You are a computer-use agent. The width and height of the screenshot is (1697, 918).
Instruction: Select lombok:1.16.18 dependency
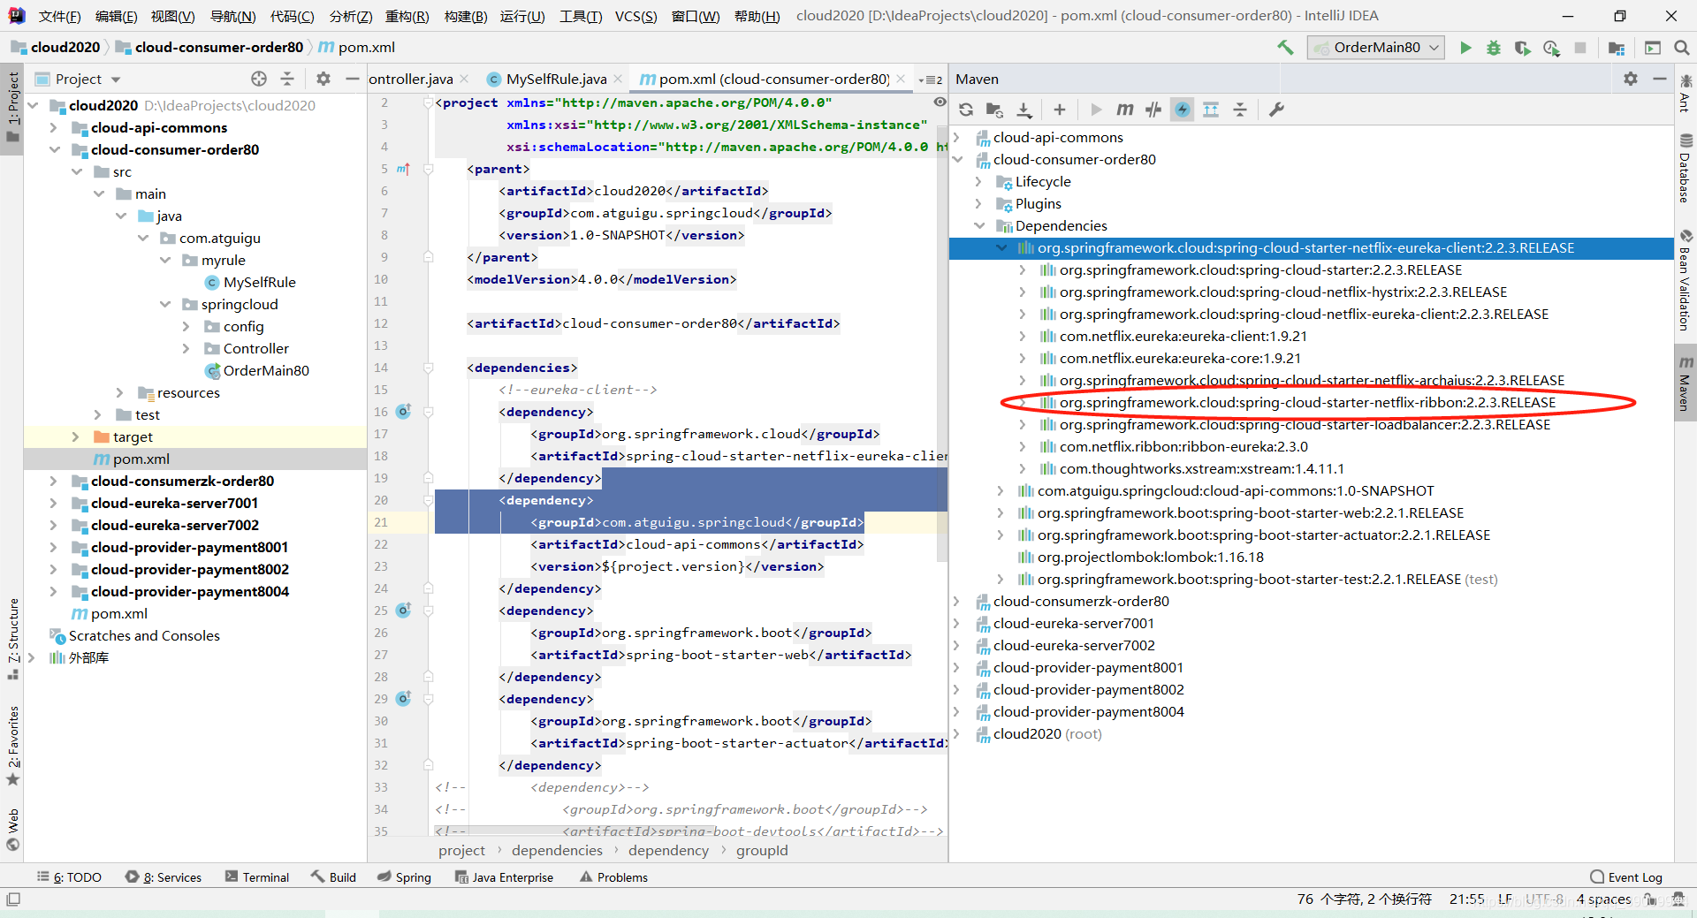coord(1150,557)
